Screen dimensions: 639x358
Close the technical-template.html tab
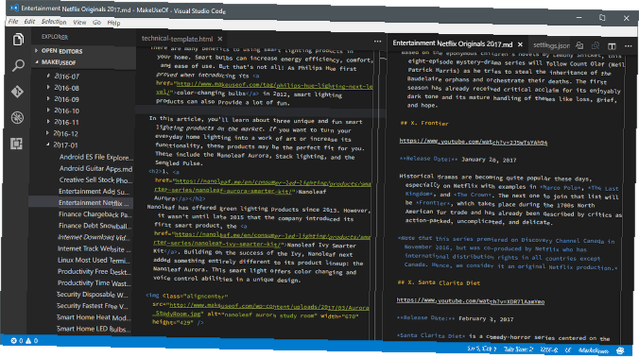point(220,39)
